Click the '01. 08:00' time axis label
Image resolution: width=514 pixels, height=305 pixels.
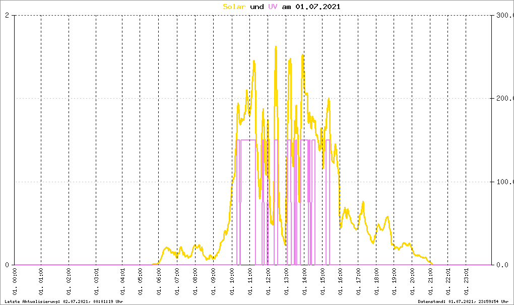(x=195, y=282)
